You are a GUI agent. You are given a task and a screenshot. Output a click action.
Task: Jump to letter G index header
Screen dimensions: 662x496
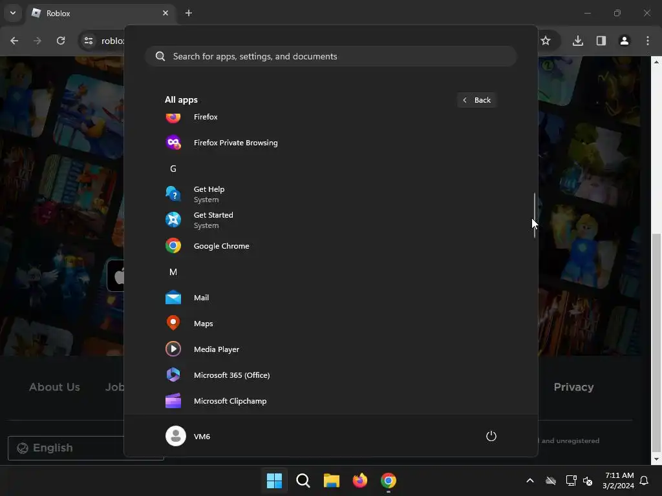[173, 169]
